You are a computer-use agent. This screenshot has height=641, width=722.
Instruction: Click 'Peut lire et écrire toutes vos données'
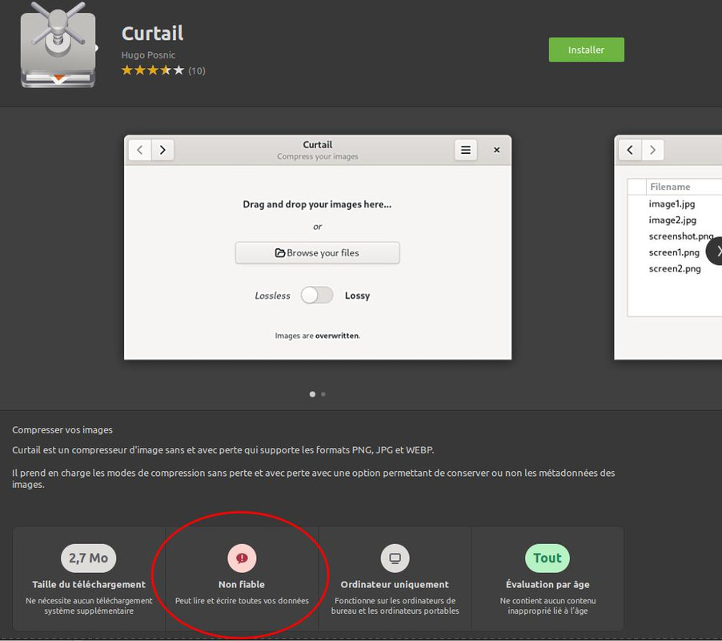point(242,601)
